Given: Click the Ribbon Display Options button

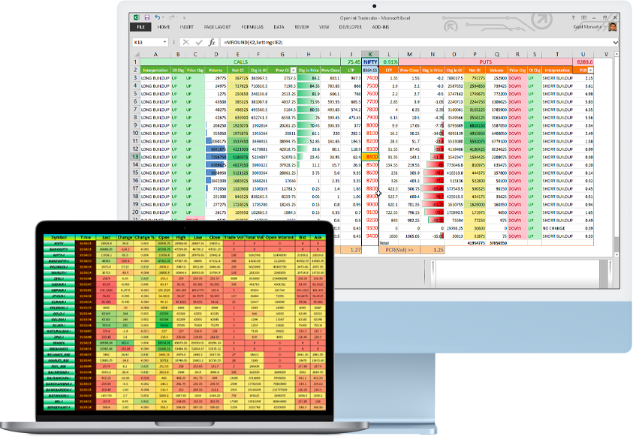Looking at the screenshot, I should click(583, 17).
